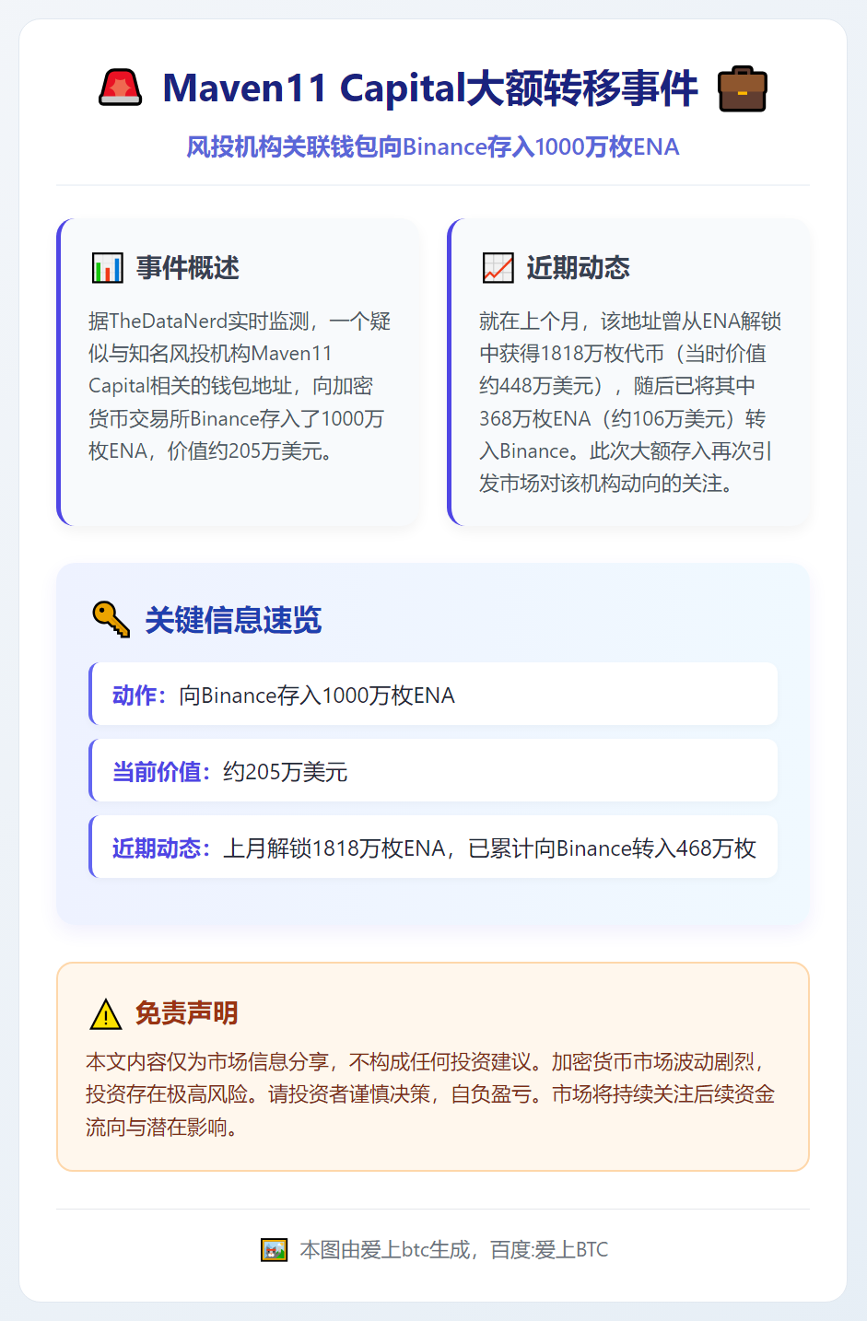867x1321 pixels.
Task: Click the subtitle about 1000万枚ENA deposit
Action: pyautogui.click(x=433, y=146)
